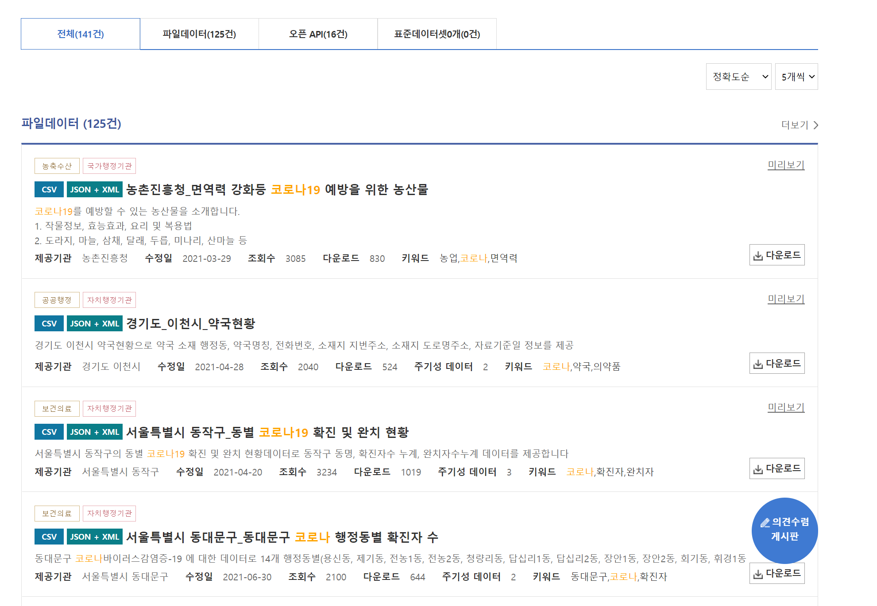Open the 5개씩 page size dropdown
This screenshot has height=606, width=877.
click(x=796, y=77)
